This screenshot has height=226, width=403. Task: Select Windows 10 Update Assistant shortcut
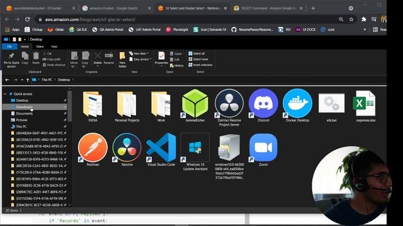(x=195, y=152)
